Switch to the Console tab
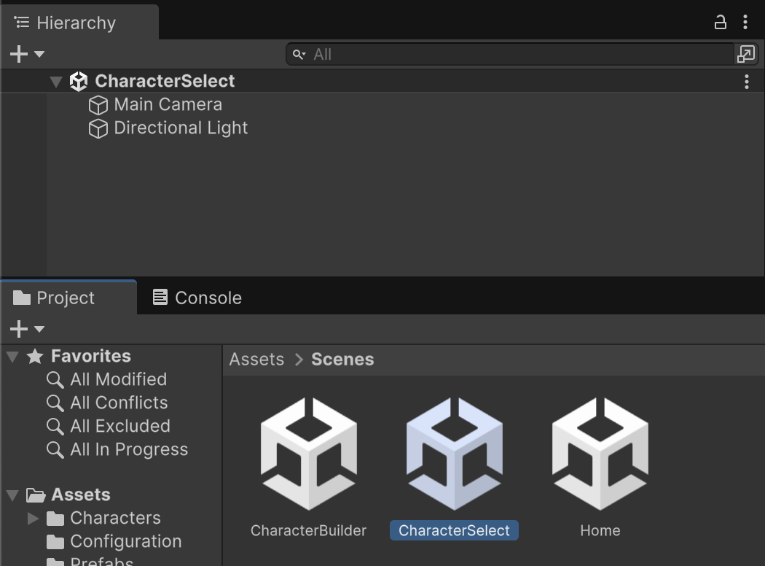 197,298
